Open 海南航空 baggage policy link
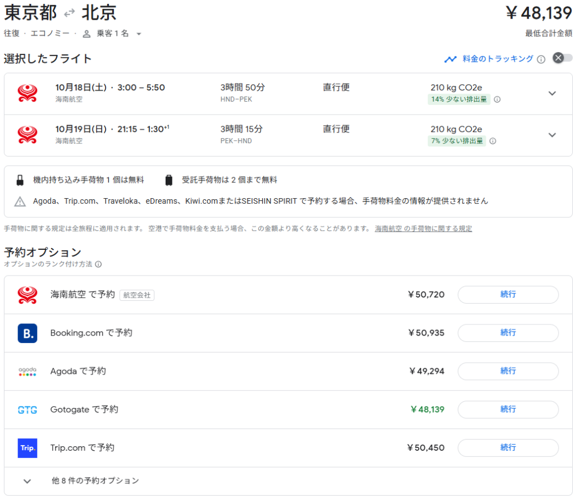 click(x=423, y=228)
